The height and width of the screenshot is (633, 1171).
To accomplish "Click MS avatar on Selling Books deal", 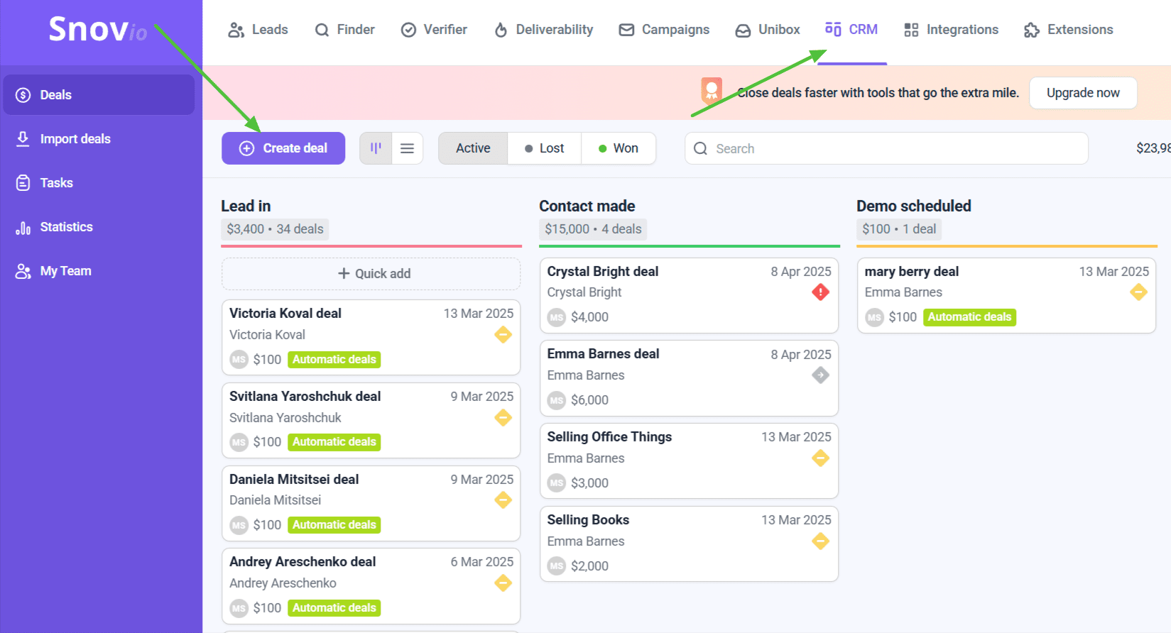I will coord(557,566).
